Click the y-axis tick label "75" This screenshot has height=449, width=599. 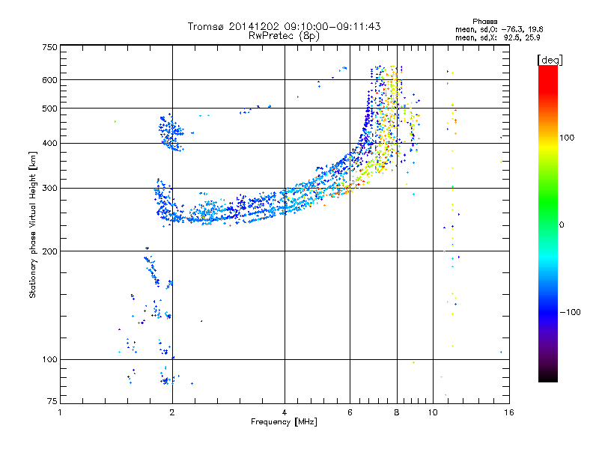coord(52,401)
